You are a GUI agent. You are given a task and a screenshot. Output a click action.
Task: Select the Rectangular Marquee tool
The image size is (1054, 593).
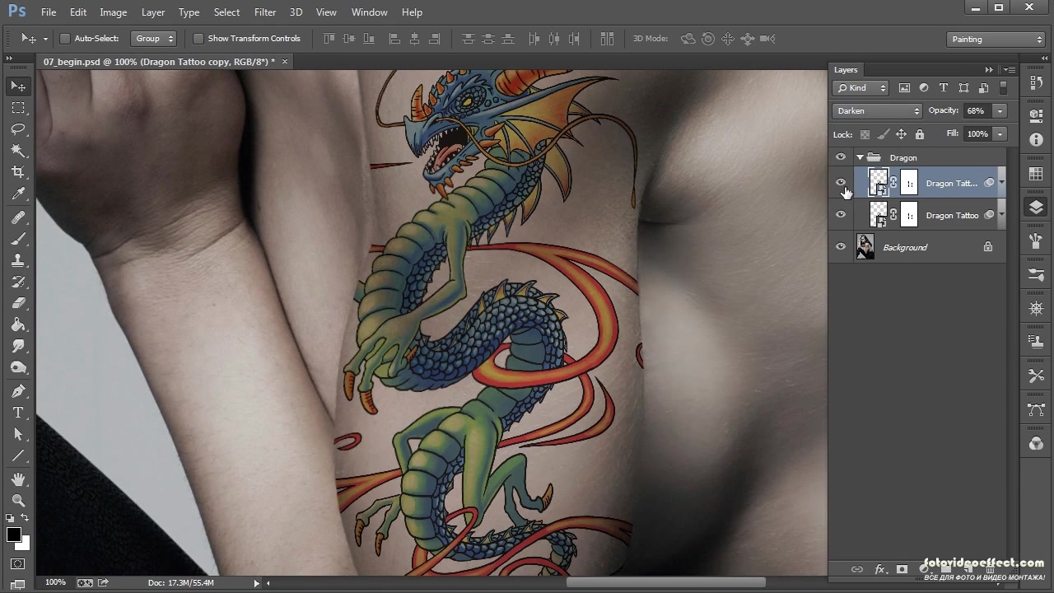18,108
